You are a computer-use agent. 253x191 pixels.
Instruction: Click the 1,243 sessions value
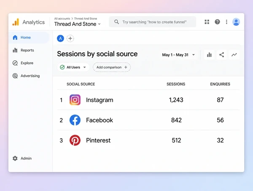pyautogui.click(x=176, y=100)
